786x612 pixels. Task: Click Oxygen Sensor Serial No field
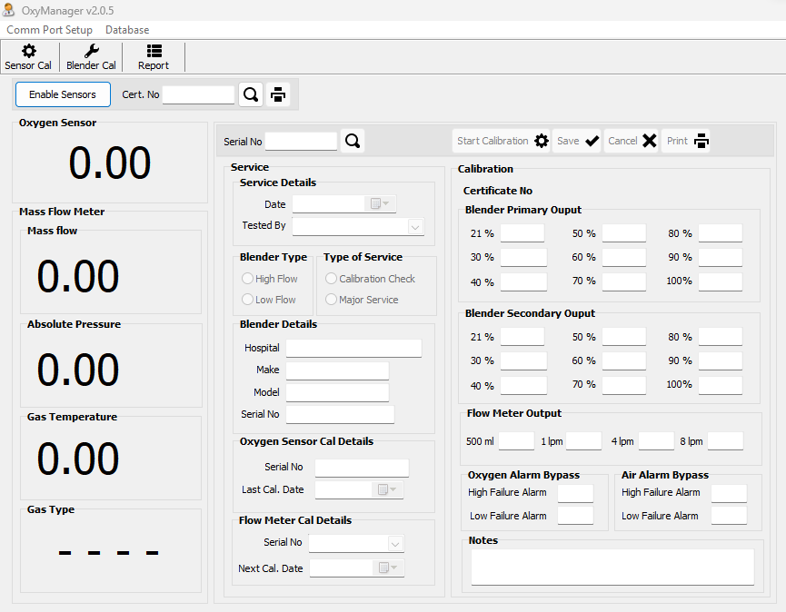coord(362,468)
